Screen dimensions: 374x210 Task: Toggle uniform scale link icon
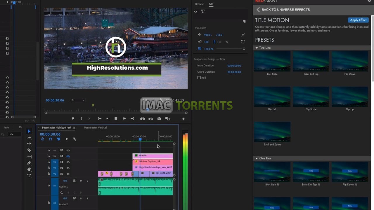tap(214, 42)
